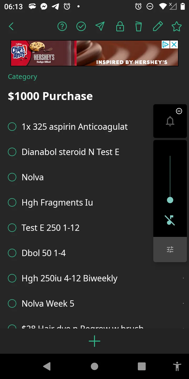Tap the checkmark circle toolbar icon
This screenshot has height=379, width=189.
pyautogui.click(x=81, y=26)
